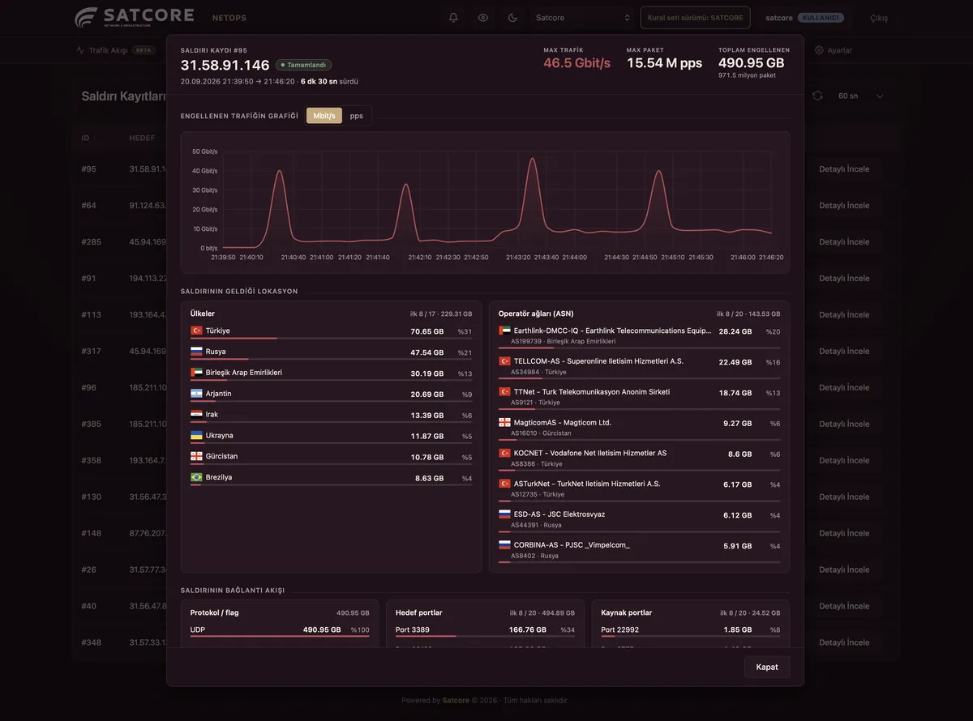The width and height of the screenshot is (973, 721).
Task: Click the flag beside MagticomAS
Action: 504,423
